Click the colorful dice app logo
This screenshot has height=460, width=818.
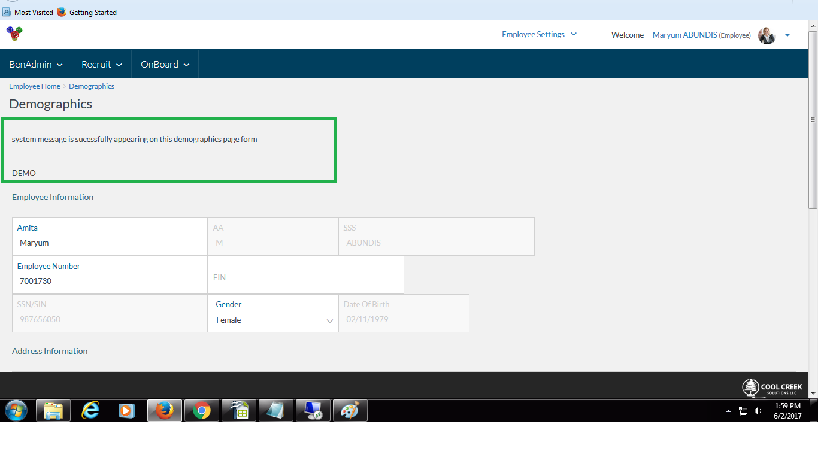pyautogui.click(x=13, y=34)
